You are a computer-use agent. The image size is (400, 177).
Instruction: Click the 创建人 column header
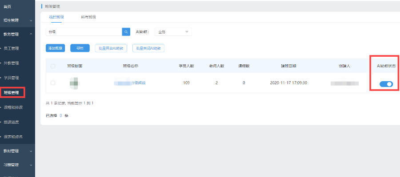[344, 66]
